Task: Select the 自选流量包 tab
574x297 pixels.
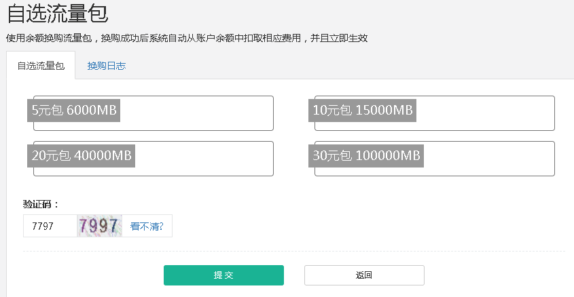Action: point(41,66)
